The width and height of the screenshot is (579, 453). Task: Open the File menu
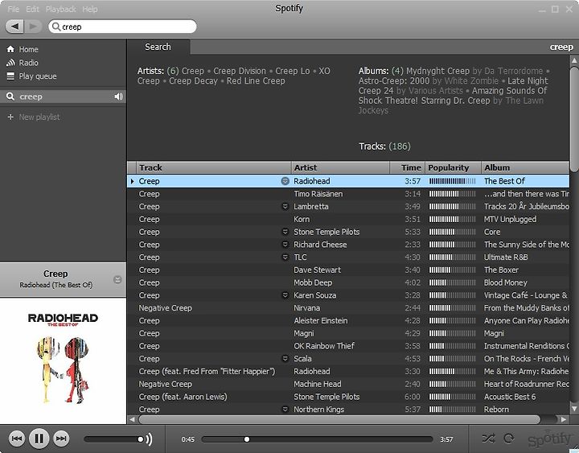tap(14, 9)
